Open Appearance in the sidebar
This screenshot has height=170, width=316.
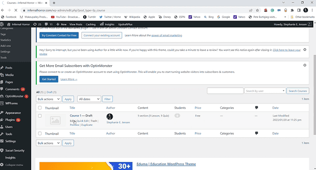tap(13, 113)
